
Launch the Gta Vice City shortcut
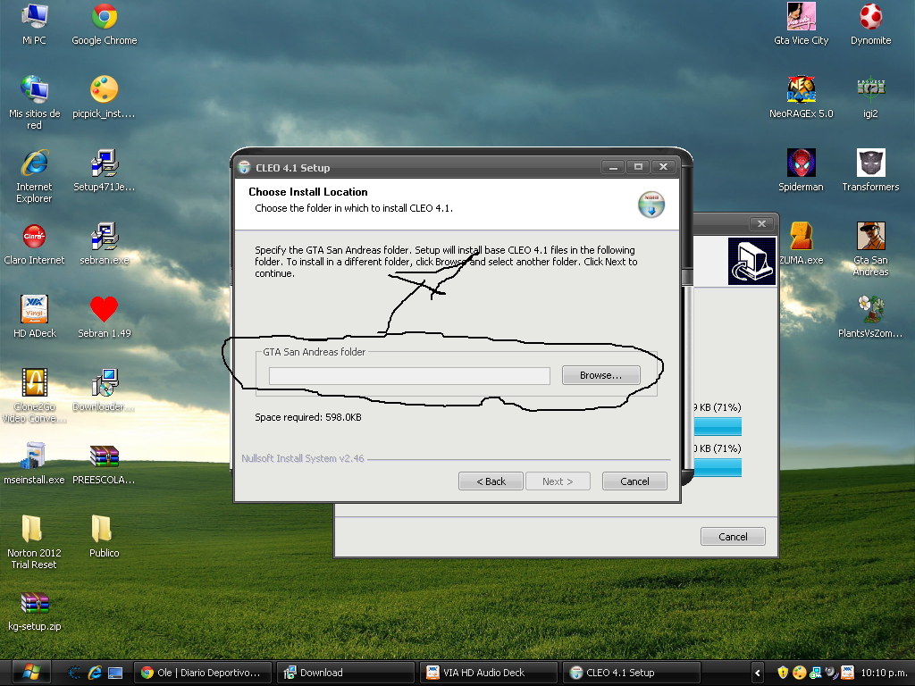[x=802, y=24]
